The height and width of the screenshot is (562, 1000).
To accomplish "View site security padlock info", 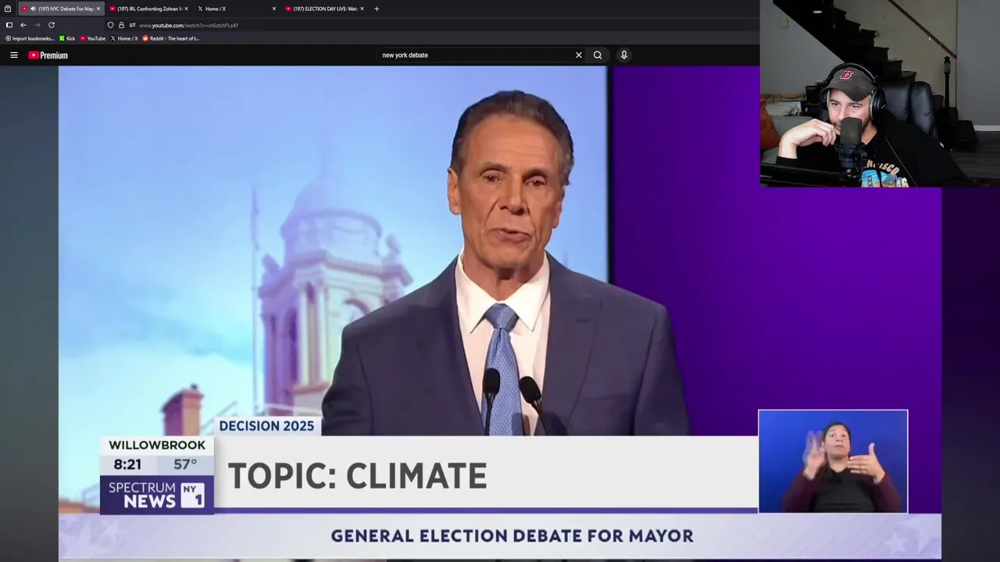I will [x=121, y=25].
